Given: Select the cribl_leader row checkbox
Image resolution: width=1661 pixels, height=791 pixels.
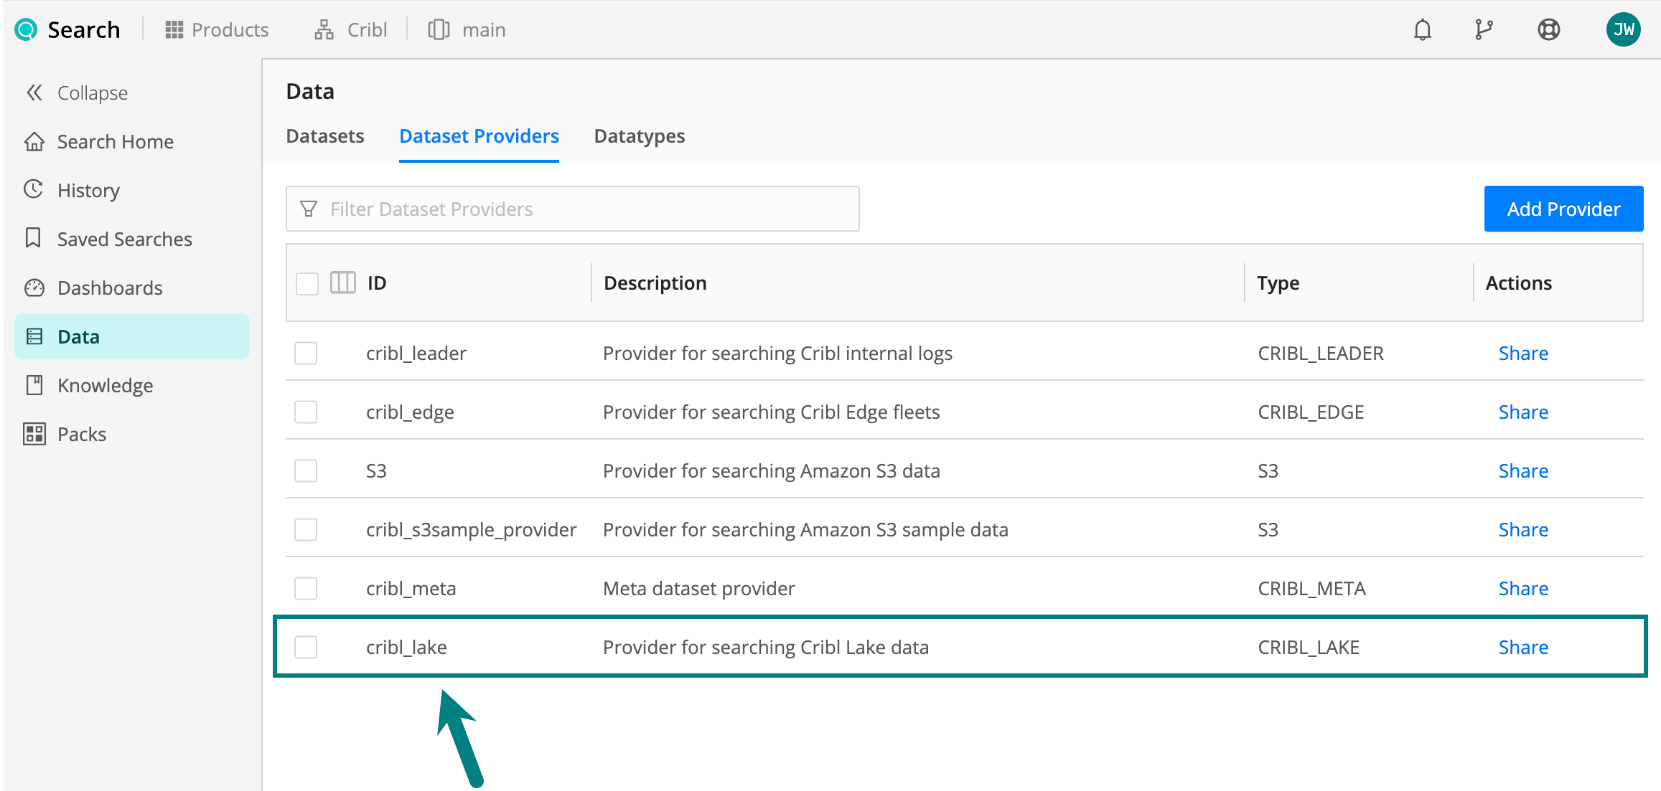Looking at the screenshot, I should point(306,354).
